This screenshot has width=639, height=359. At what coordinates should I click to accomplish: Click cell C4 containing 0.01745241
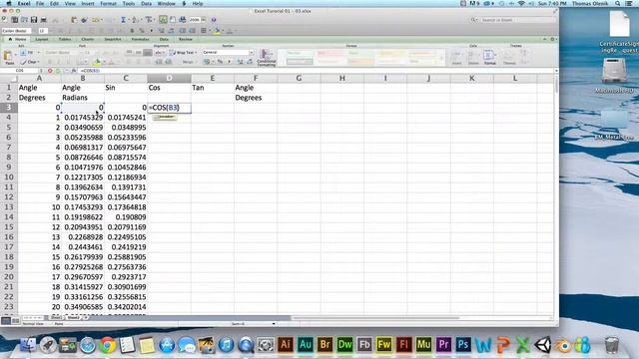pos(126,118)
